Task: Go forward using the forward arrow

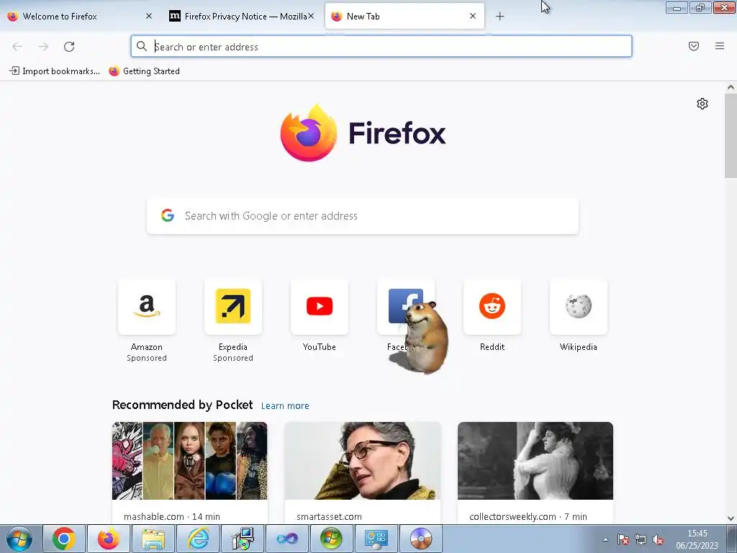Action: (x=43, y=47)
